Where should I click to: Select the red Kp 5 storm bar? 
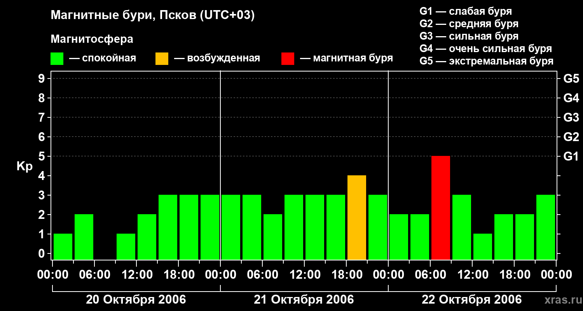(x=441, y=208)
